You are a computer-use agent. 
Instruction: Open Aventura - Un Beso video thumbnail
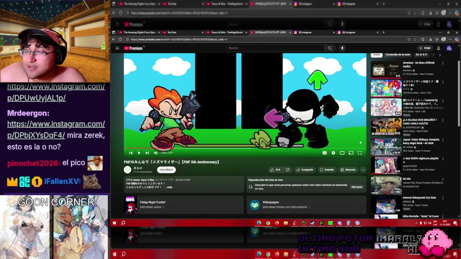point(386,69)
